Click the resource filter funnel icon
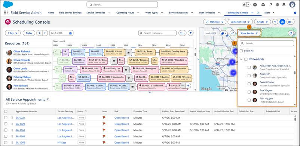This screenshot has height=146, width=300. tap(190, 33)
